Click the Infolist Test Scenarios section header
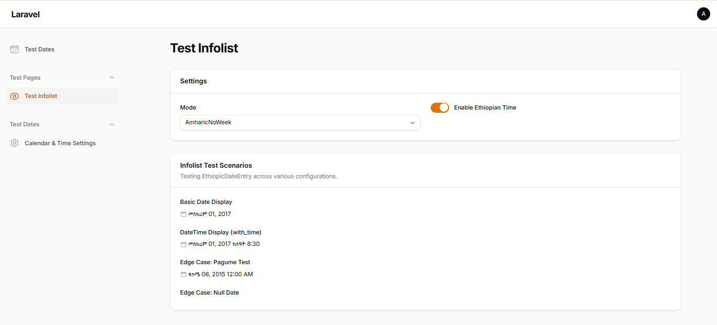 pyautogui.click(x=216, y=165)
